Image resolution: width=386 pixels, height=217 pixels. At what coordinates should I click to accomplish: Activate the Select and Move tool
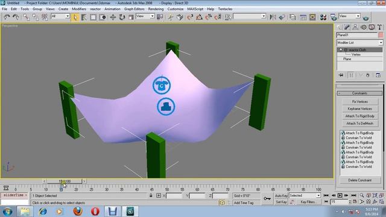click(113, 17)
